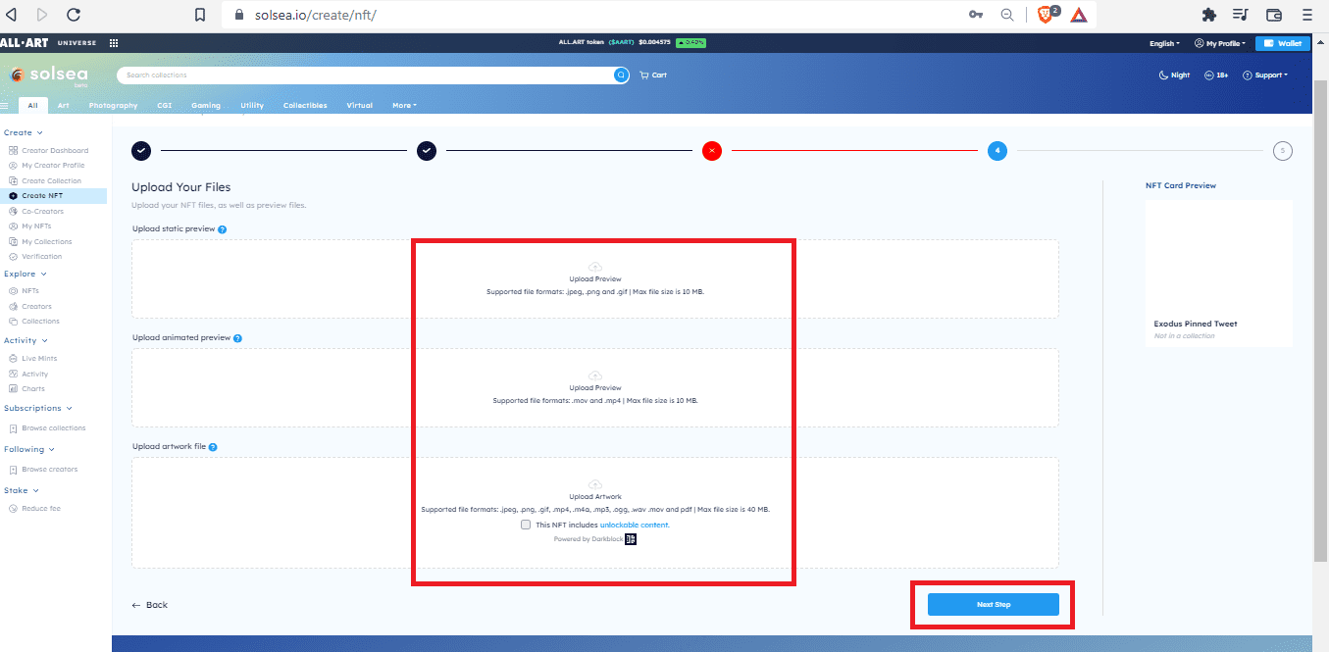The image size is (1329, 652).
Task: Click the help icon beside Upload animated preview
Action: (x=237, y=338)
